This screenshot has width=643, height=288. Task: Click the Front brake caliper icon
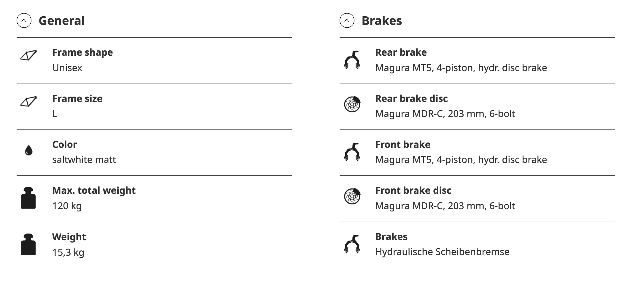[x=352, y=152]
